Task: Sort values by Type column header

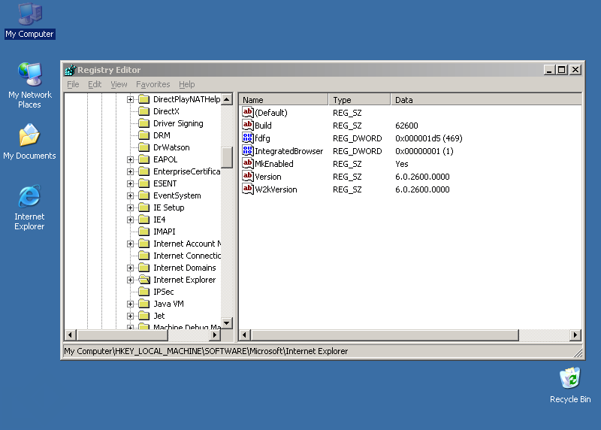Action: click(360, 100)
